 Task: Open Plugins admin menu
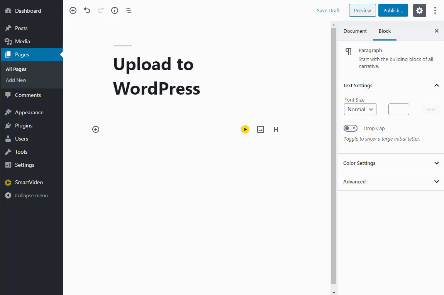(x=31, y=125)
